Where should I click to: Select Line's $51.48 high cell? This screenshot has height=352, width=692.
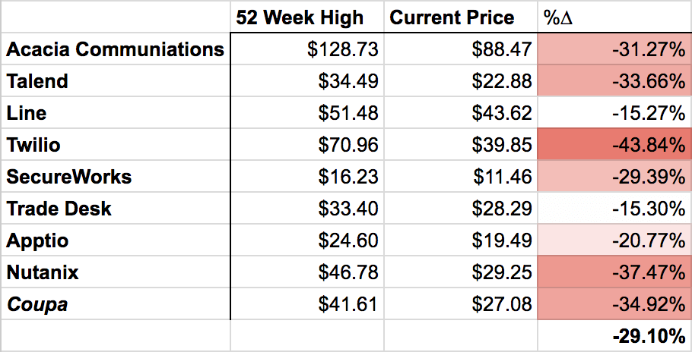coord(307,112)
